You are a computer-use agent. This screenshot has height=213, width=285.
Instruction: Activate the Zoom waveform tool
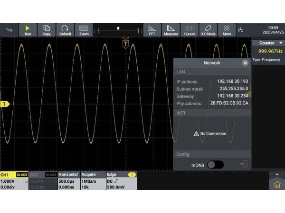(84, 30)
